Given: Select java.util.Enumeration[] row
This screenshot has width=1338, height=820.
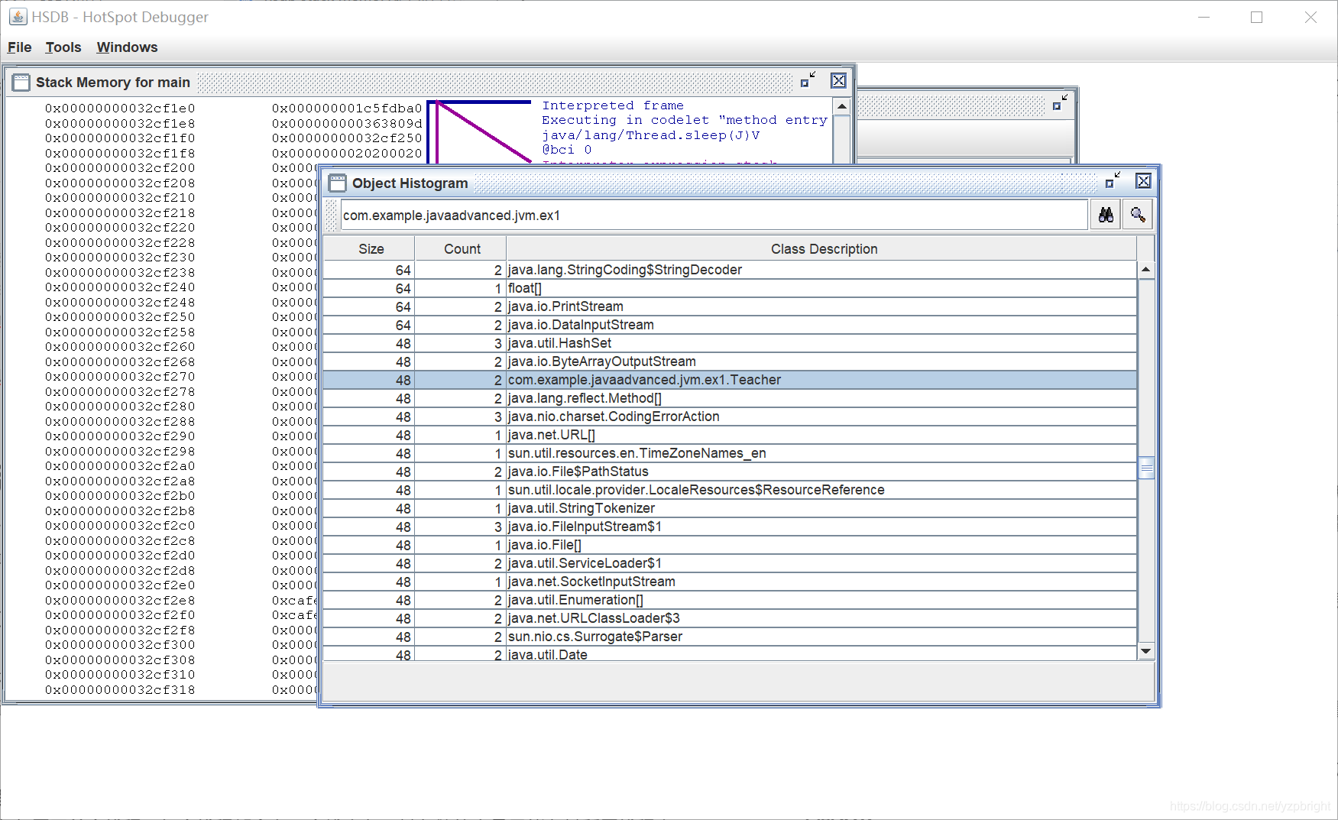Looking at the screenshot, I should 730,600.
